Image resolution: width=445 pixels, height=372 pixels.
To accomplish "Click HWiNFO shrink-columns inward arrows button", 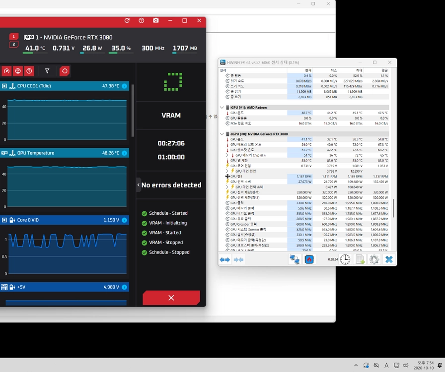I will point(238,260).
